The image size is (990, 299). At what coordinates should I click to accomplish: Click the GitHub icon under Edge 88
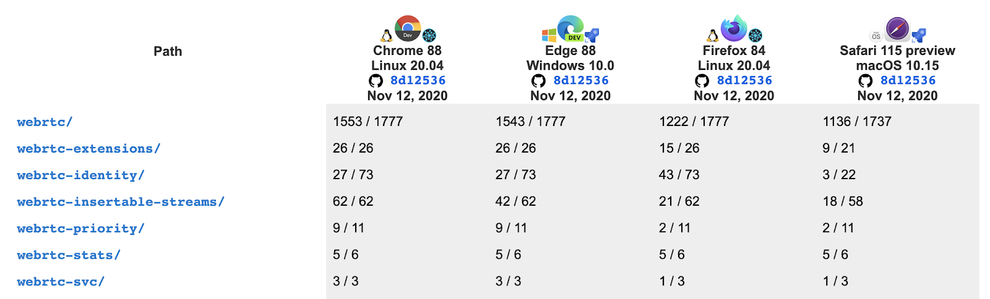(x=538, y=81)
